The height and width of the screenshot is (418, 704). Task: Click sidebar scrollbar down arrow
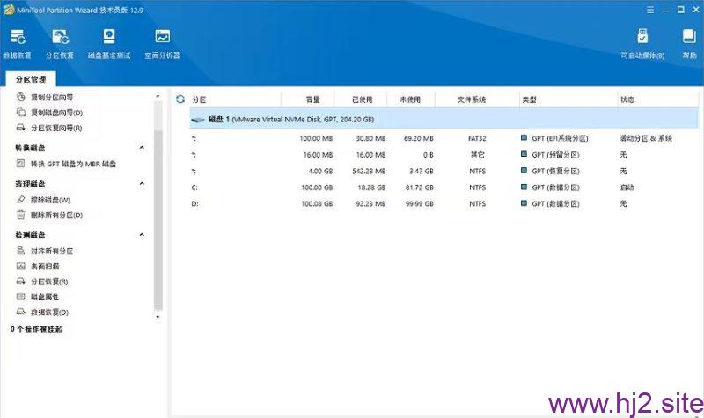coord(158,317)
